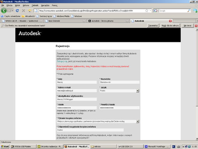
Task: Switch to the Autodesk - Strona główna tab
Action: (x=108, y=21)
